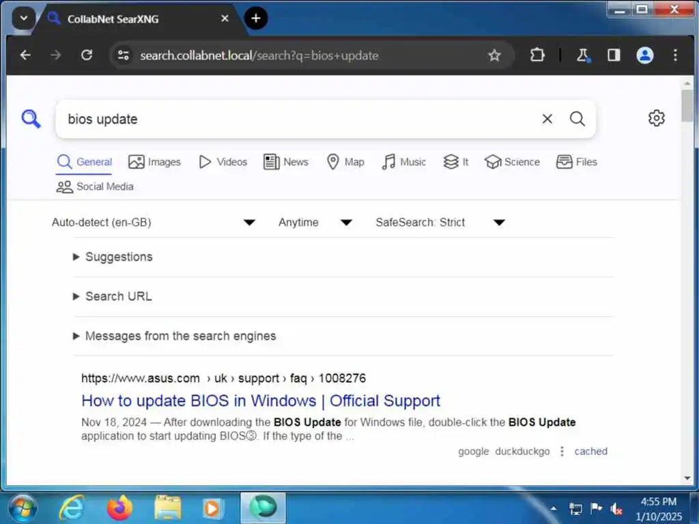The image size is (699, 524).
Task: Click the google engine label
Action: (x=474, y=452)
